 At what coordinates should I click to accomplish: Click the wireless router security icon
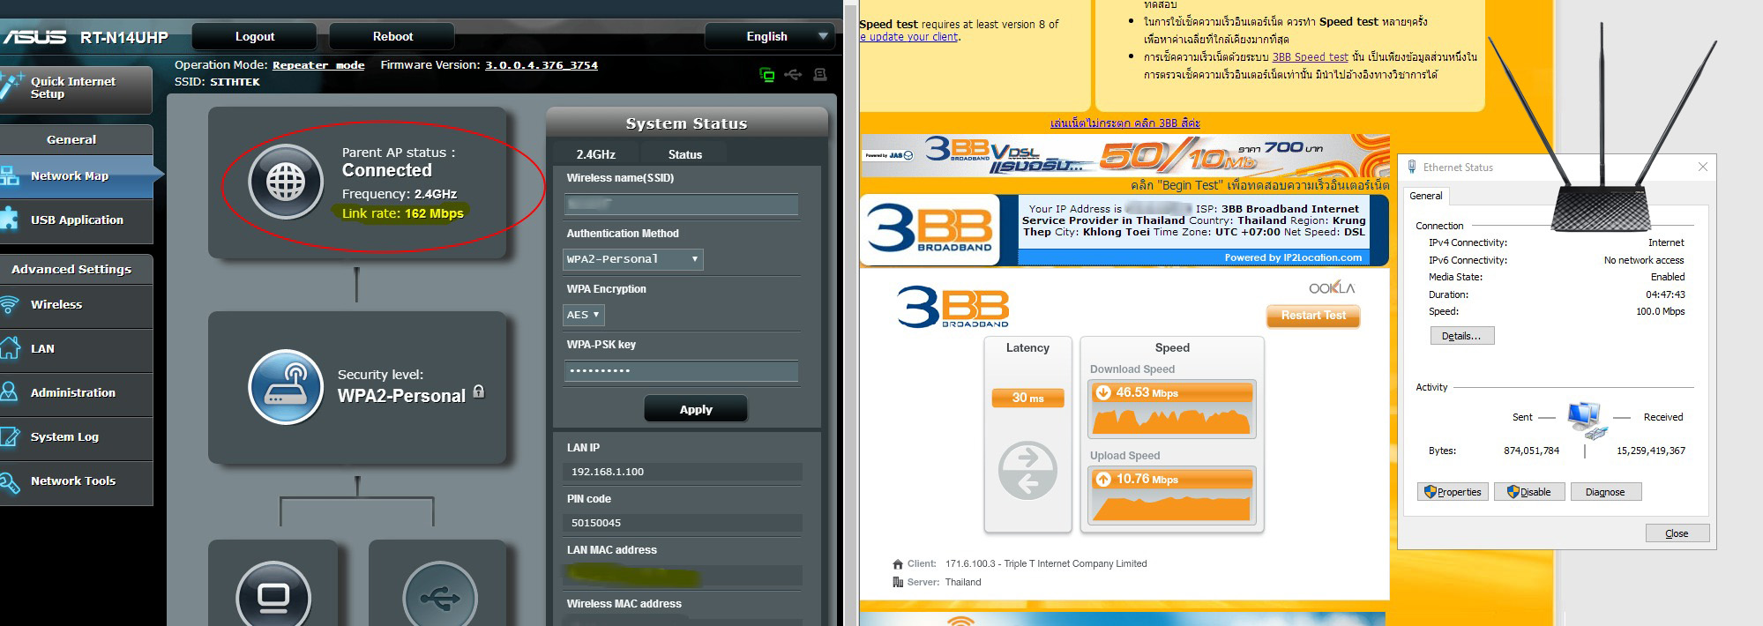click(x=286, y=388)
